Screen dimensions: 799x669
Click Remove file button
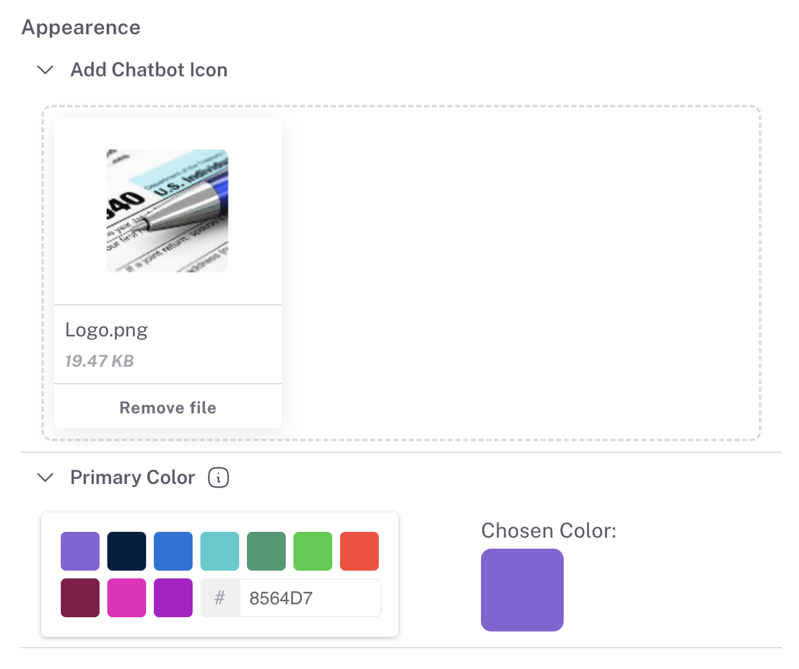pyautogui.click(x=168, y=408)
